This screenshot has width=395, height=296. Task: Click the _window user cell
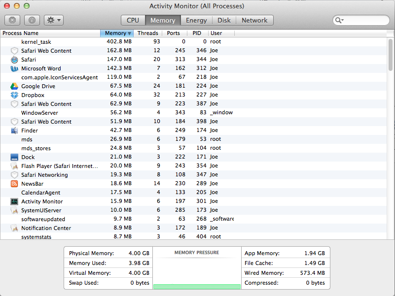[221, 112]
